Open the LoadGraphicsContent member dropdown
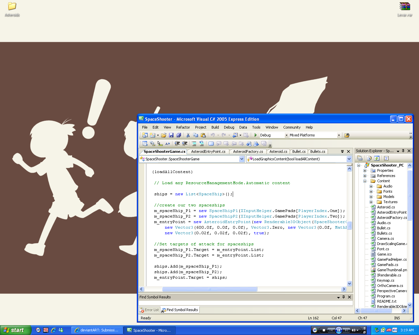Viewport: 419px width, 335px height. [349, 159]
